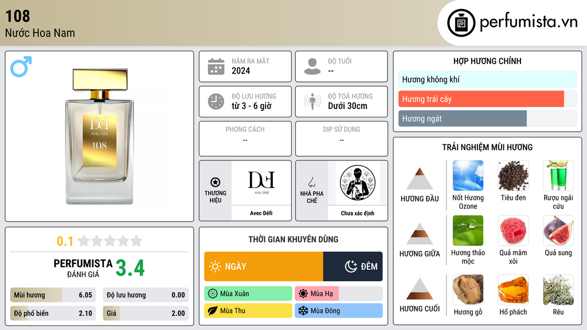
Task: Click the Dịp sử dụng card
Action: point(342,139)
